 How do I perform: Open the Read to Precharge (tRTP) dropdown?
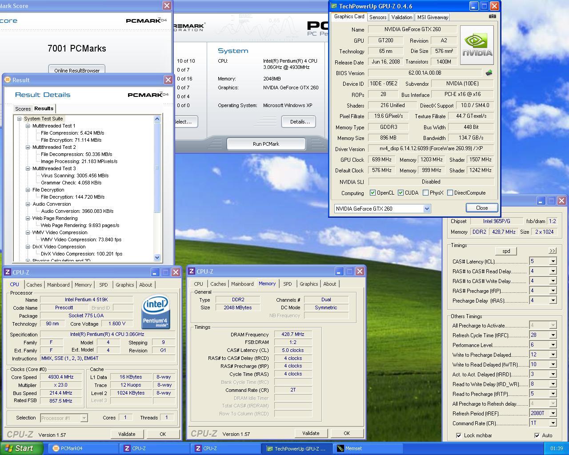[x=553, y=394]
